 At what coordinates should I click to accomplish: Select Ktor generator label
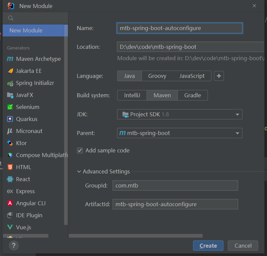coord(21,143)
